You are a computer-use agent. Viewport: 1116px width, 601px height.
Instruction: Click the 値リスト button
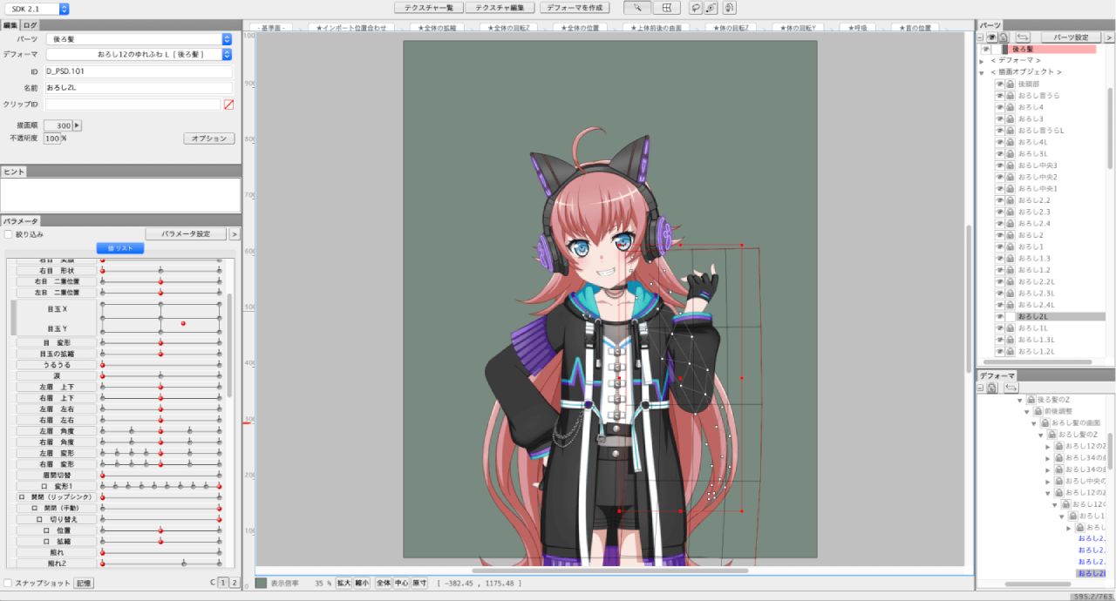[119, 248]
